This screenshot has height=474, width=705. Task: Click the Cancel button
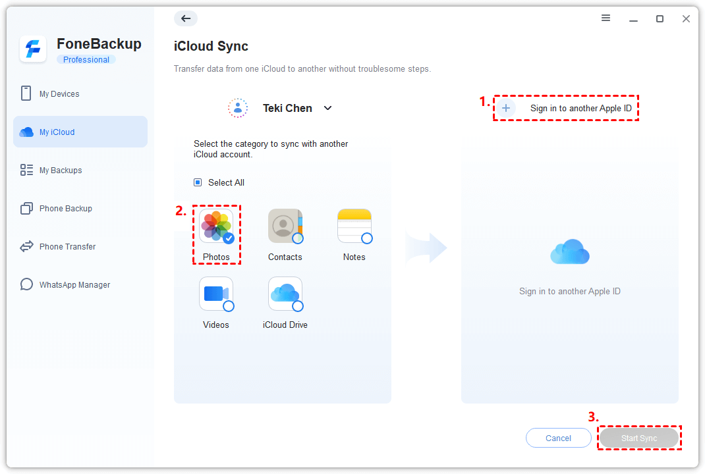click(x=559, y=438)
